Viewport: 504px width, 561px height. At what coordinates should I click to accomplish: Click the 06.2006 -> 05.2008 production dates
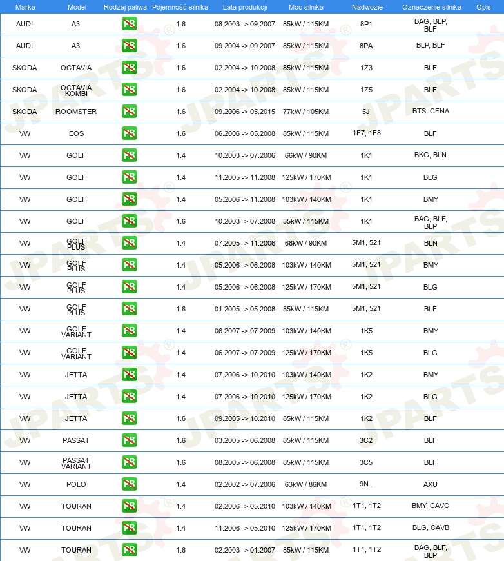245,133
